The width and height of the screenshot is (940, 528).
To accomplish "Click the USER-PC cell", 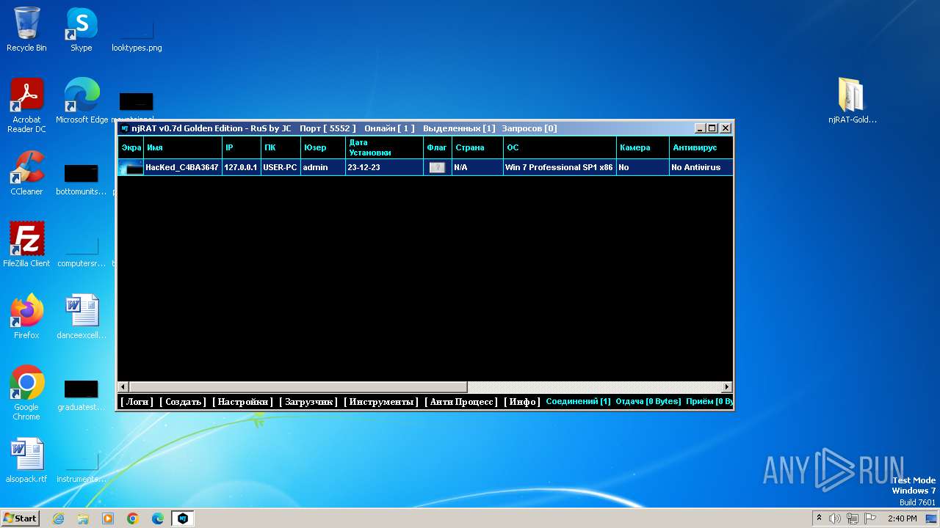I will (x=281, y=167).
